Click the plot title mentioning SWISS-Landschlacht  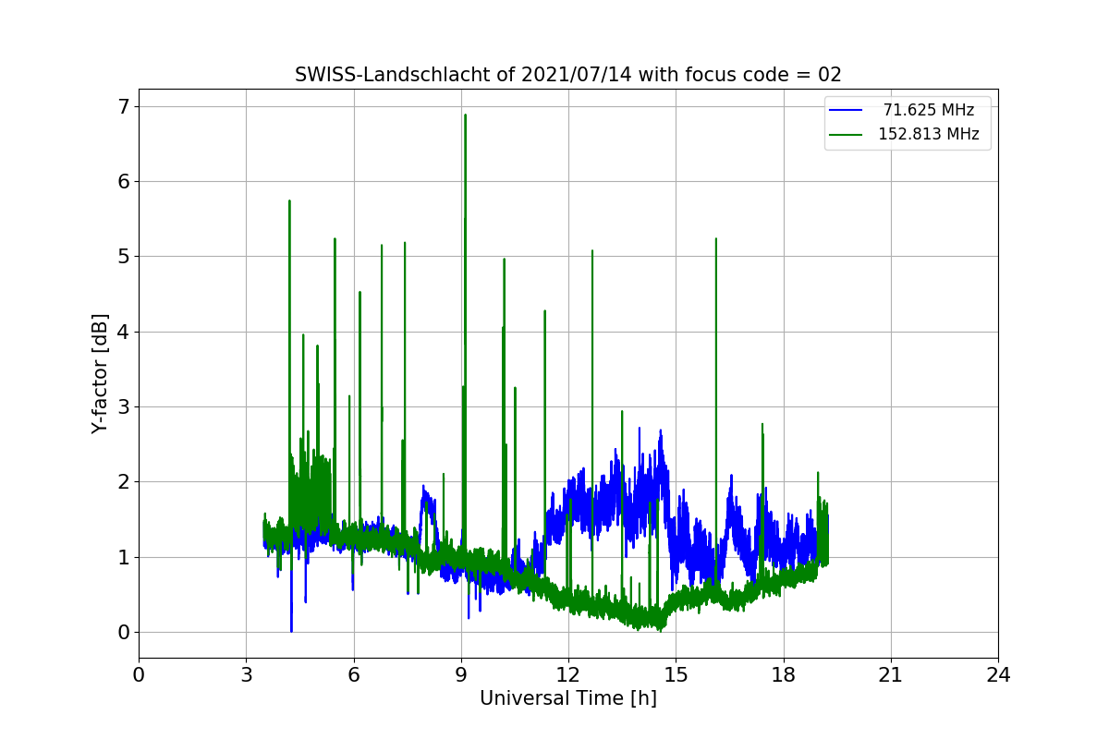(x=568, y=75)
